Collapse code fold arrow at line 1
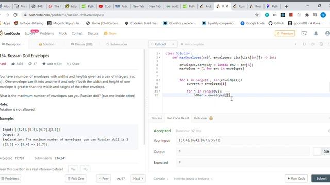Viewport: 330px width, 185px height. point(159,53)
